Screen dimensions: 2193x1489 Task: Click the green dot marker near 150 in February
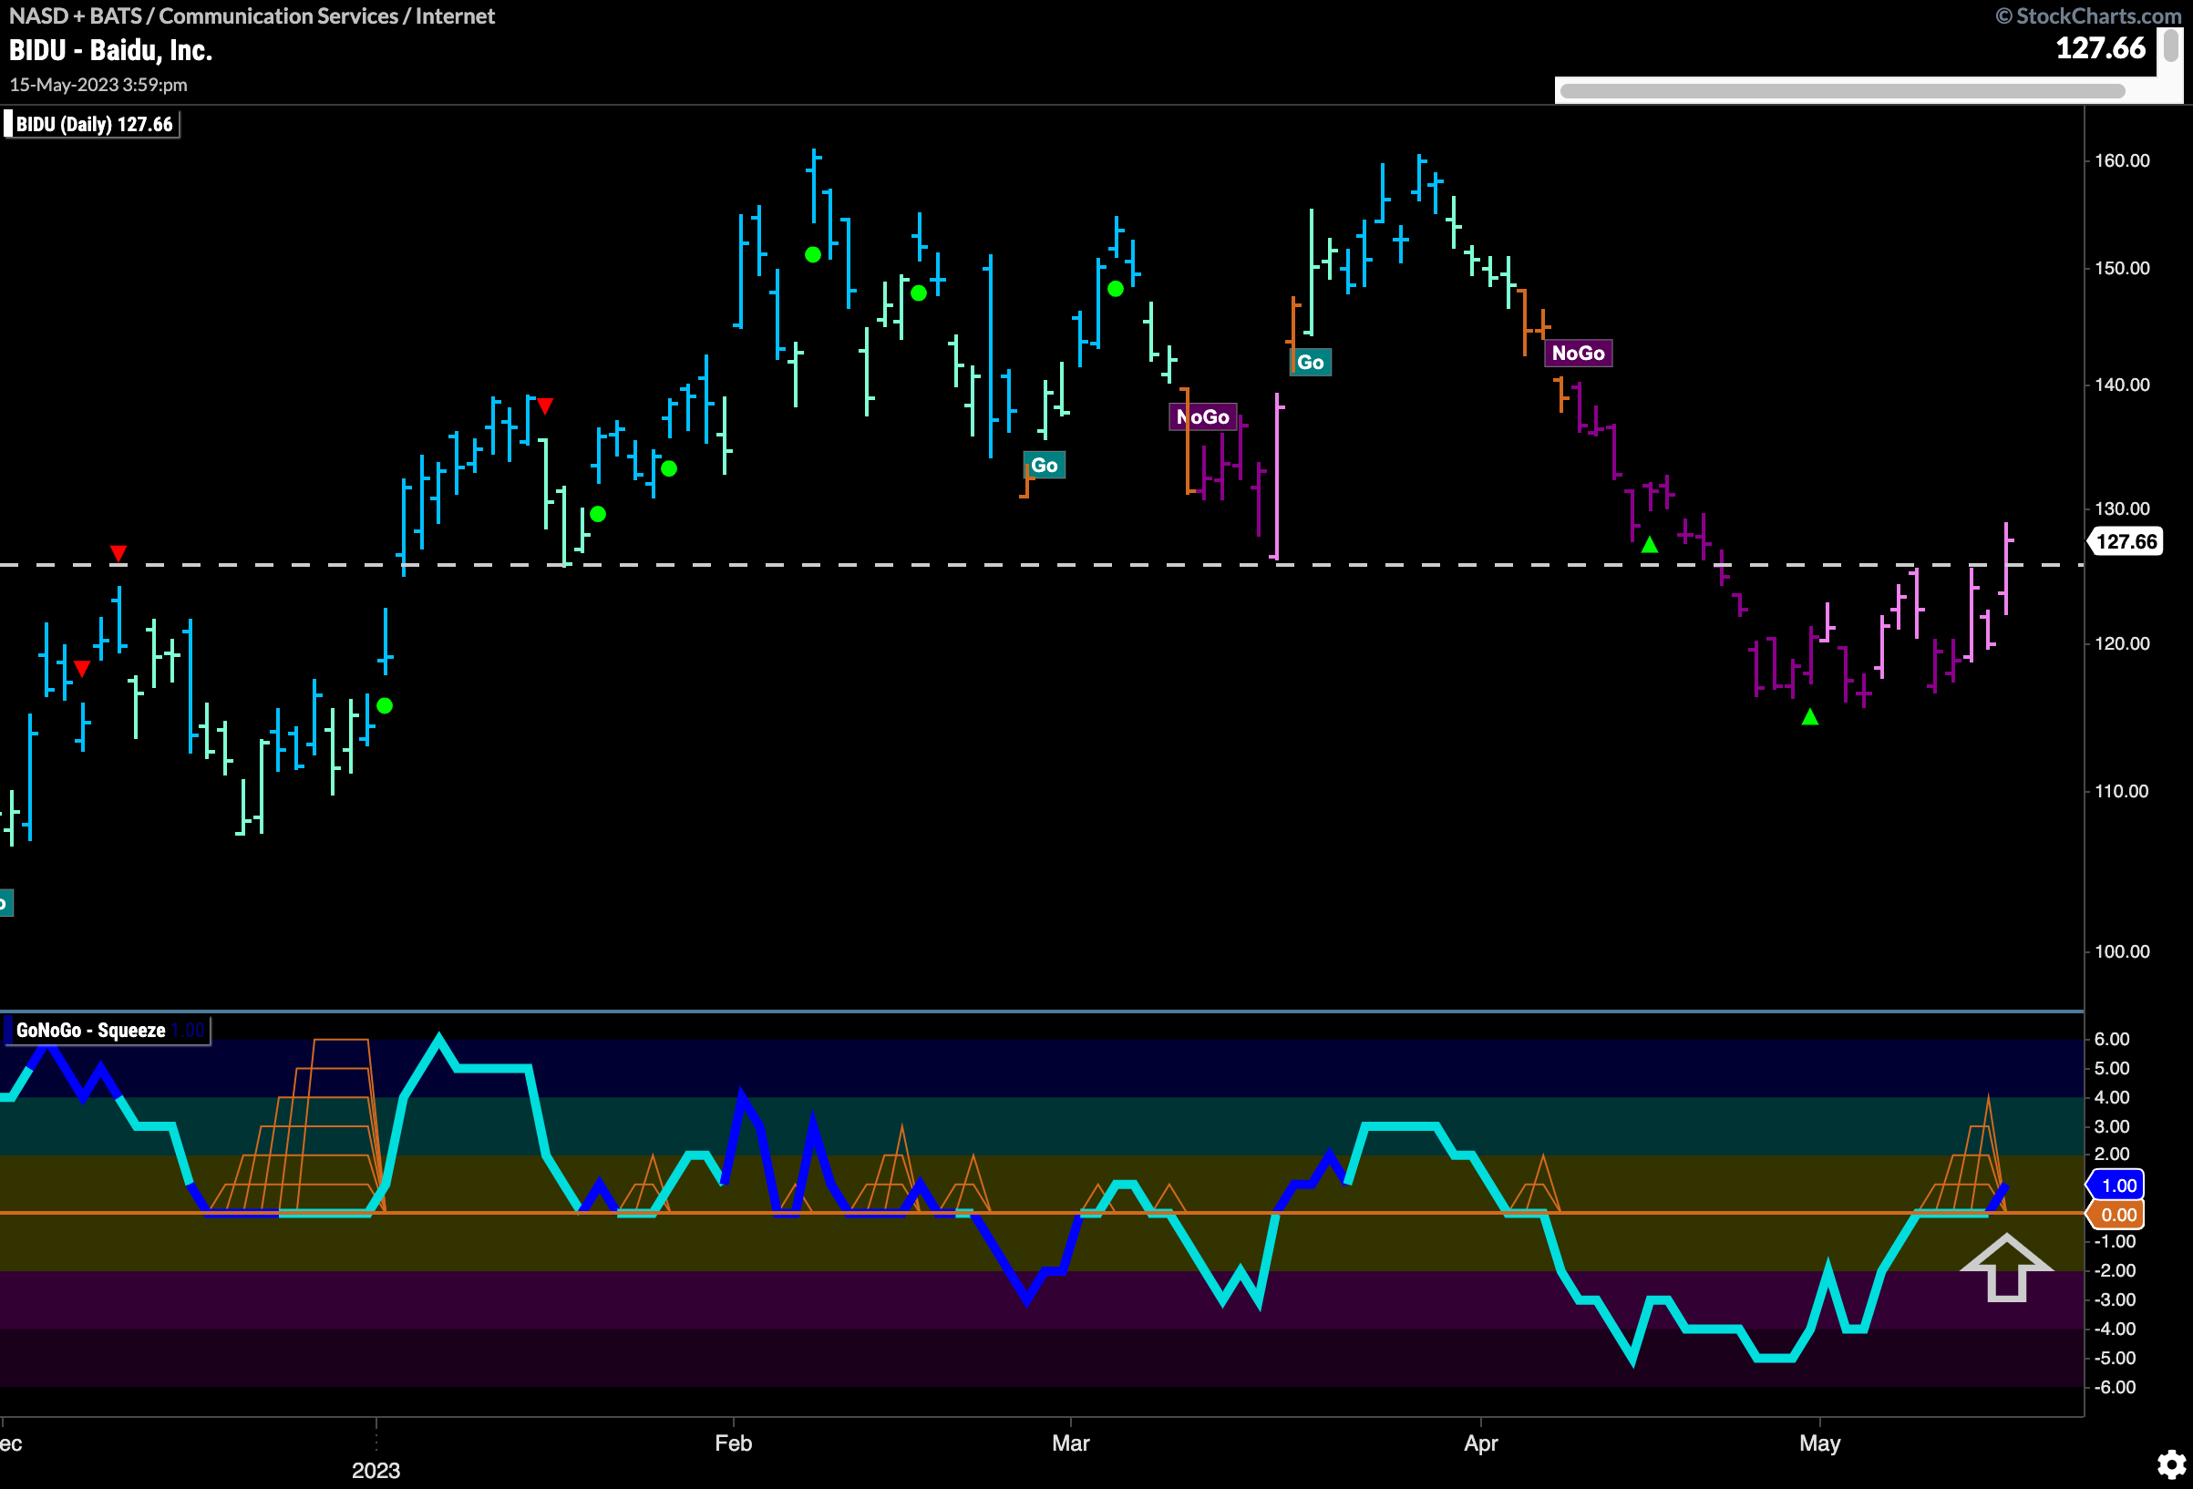[x=812, y=255]
